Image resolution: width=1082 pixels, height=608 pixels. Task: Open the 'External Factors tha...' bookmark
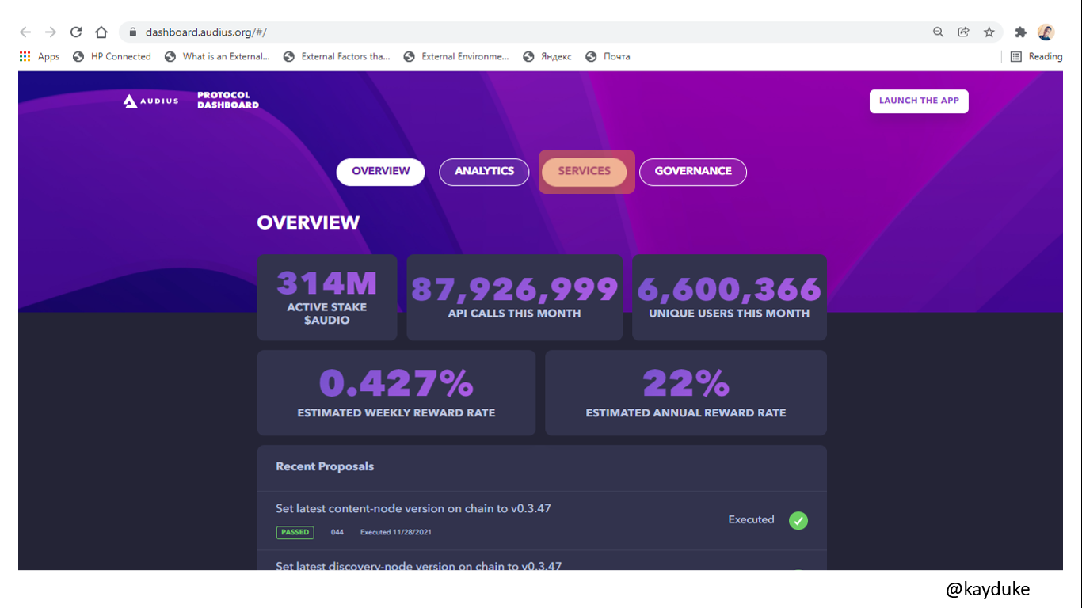(337, 56)
